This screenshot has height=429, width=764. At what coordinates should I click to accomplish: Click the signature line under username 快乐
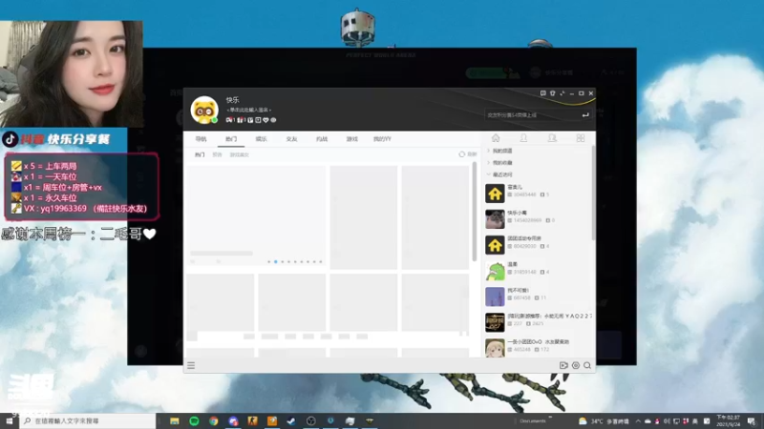click(248, 110)
